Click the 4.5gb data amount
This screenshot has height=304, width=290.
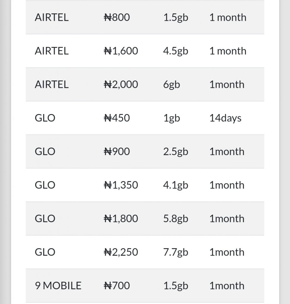click(x=176, y=51)
